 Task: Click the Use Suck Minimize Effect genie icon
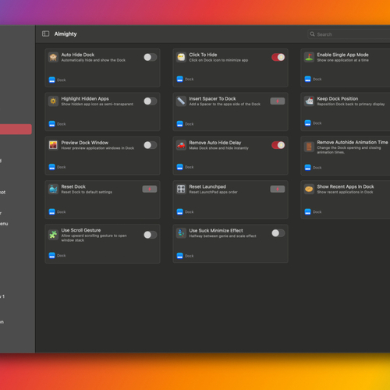[181, 233]
